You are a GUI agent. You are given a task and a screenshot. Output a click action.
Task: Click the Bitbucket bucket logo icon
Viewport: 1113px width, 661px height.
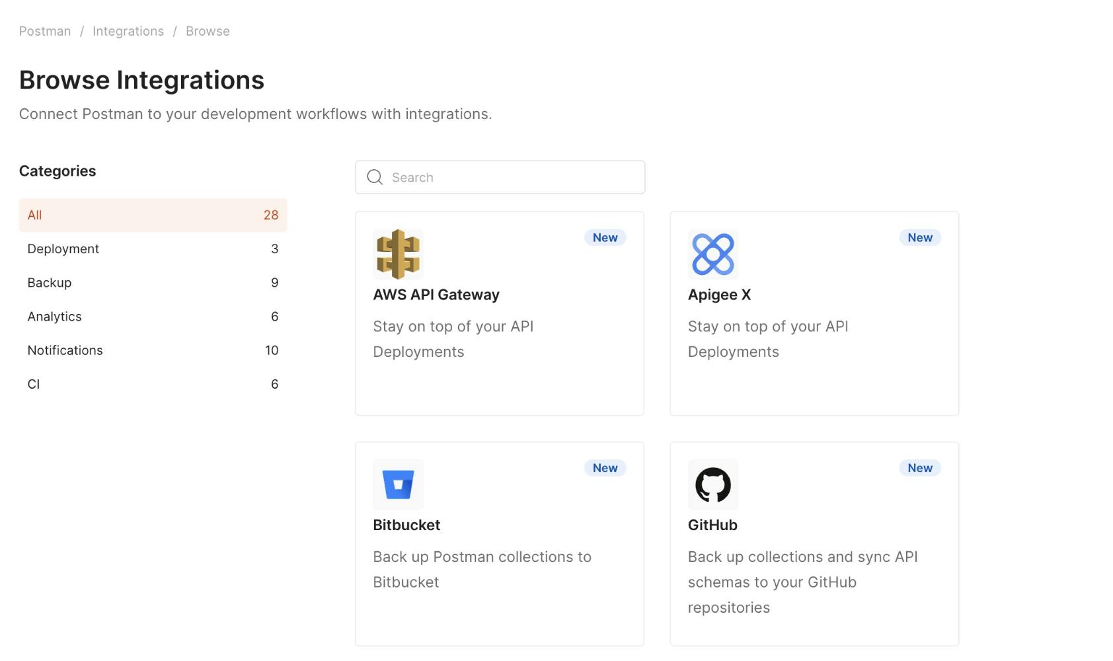coord(398,485)
